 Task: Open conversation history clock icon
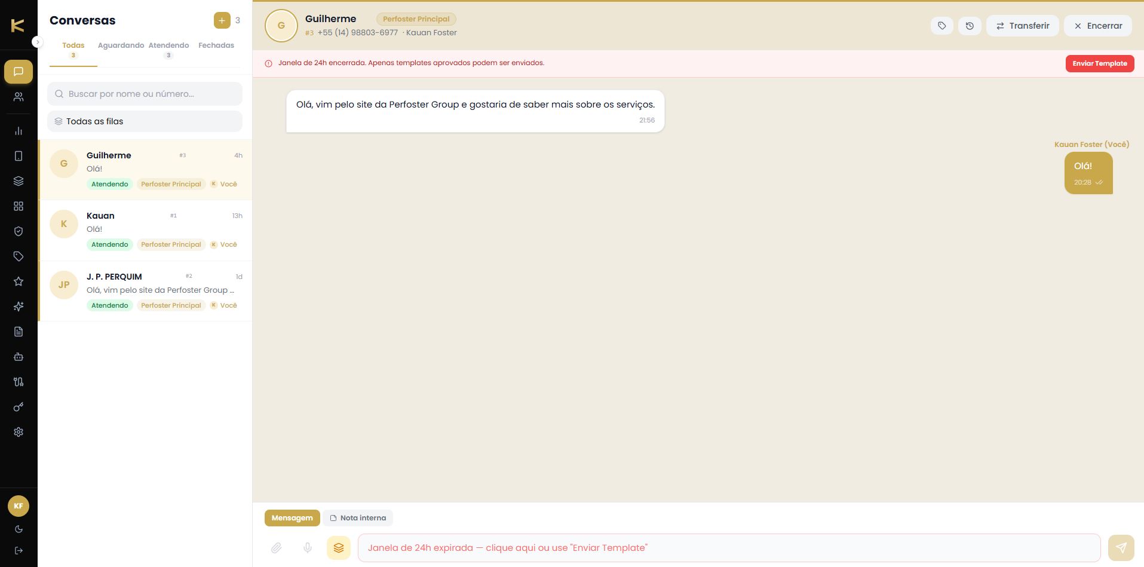tap(970, 26)
